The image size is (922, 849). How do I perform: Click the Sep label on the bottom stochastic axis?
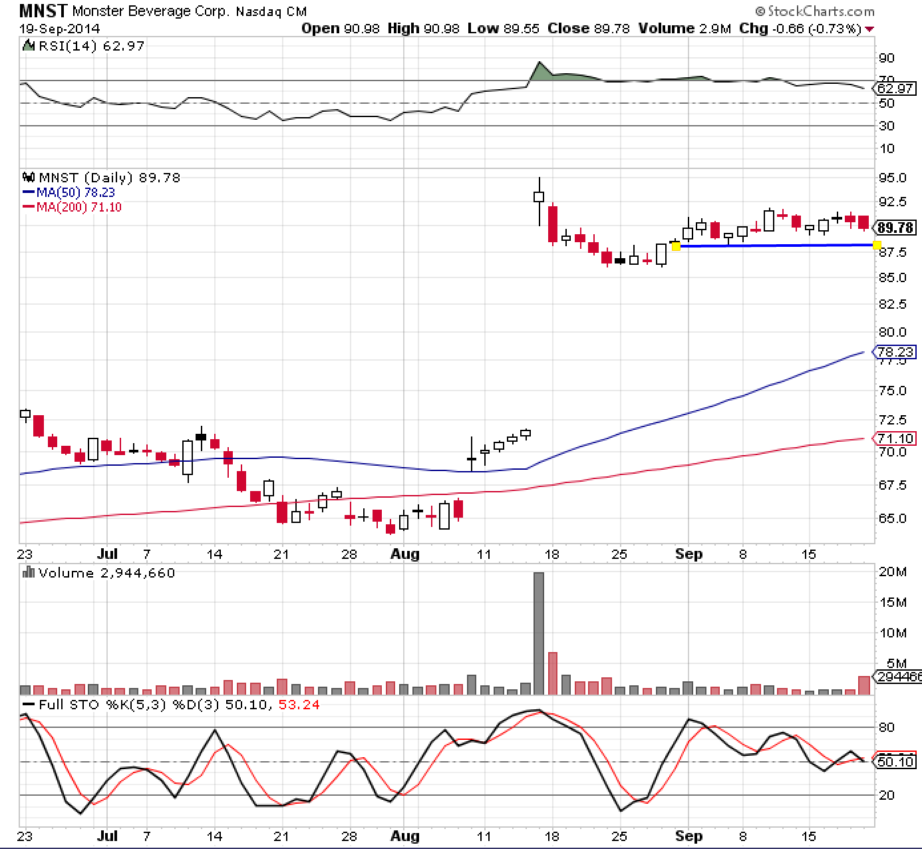(x=689, y=836)
